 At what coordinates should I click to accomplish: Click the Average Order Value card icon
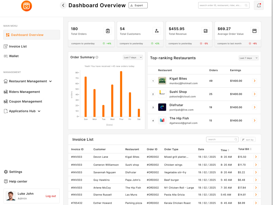254,31
